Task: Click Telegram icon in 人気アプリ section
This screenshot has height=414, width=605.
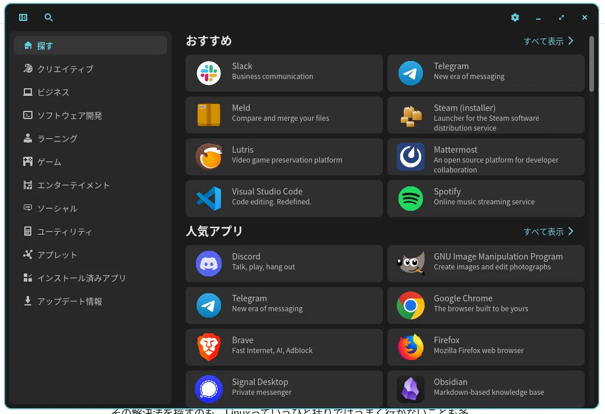Action: coord(209,305)
